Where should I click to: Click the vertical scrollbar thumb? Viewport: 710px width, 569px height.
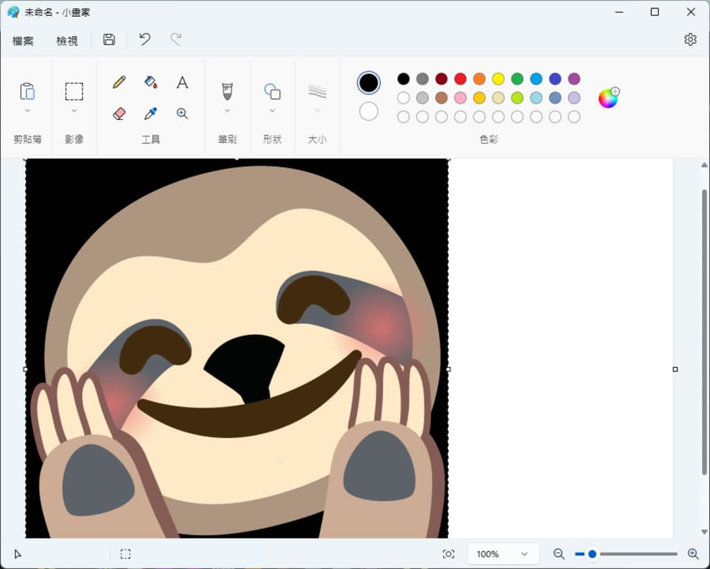pyautogui.click(x=704, y=333)
